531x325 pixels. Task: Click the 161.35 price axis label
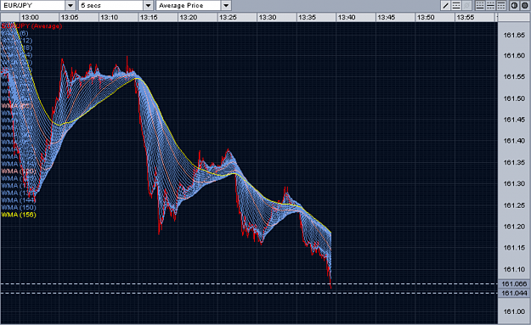coord(514,162)
